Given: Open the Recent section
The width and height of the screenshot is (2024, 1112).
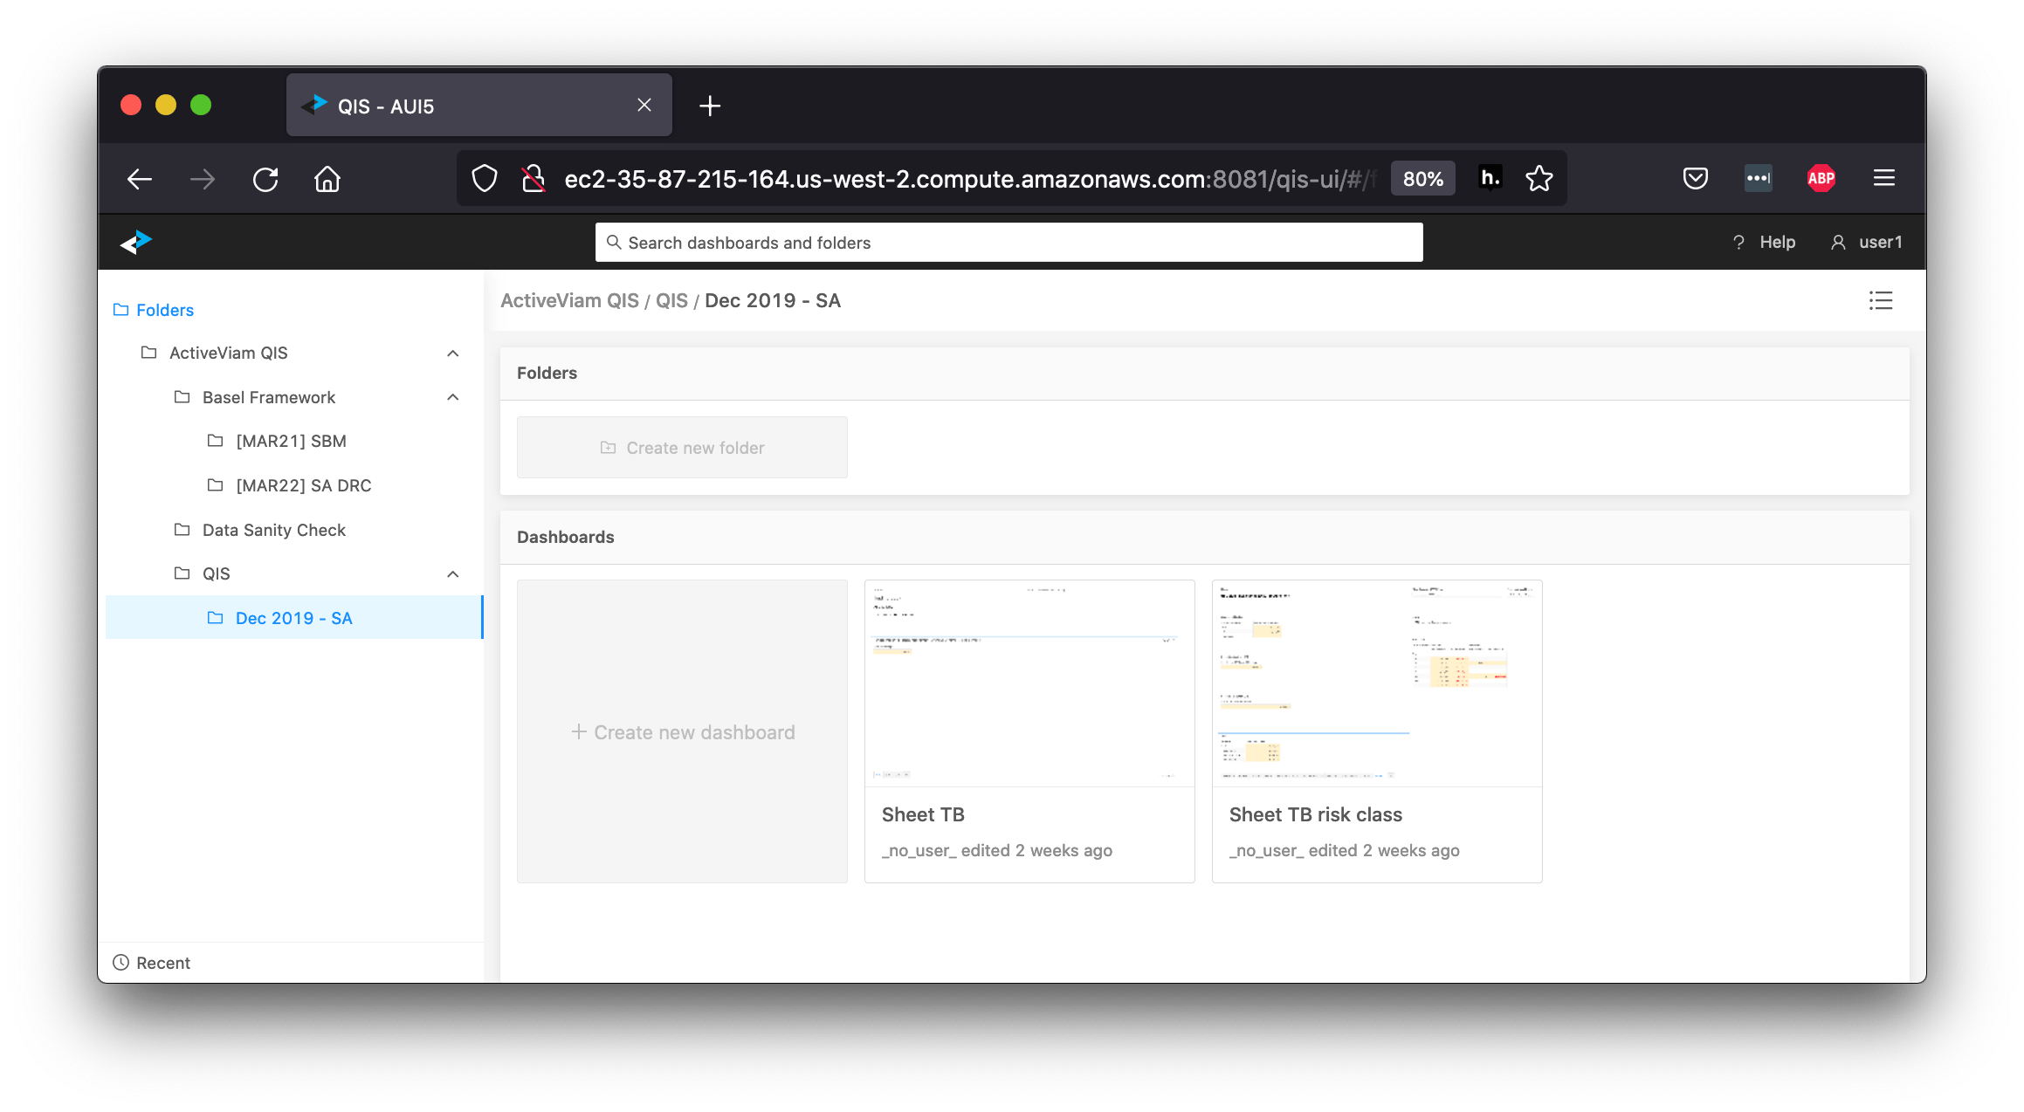Looking at the screenshot, I should point(152,963).
